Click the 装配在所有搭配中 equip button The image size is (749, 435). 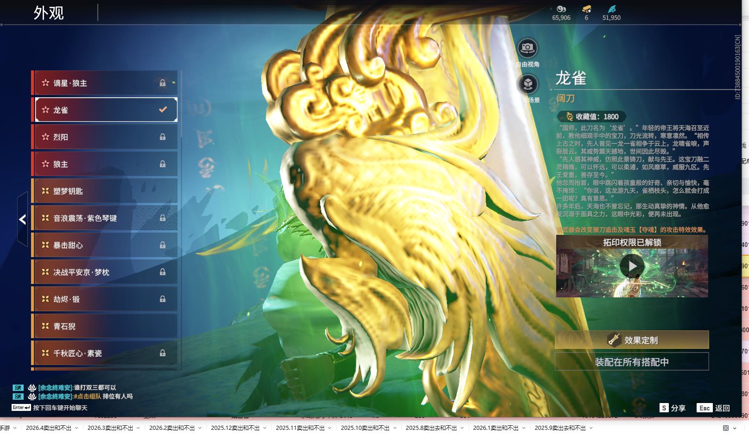tap(632, 362)
